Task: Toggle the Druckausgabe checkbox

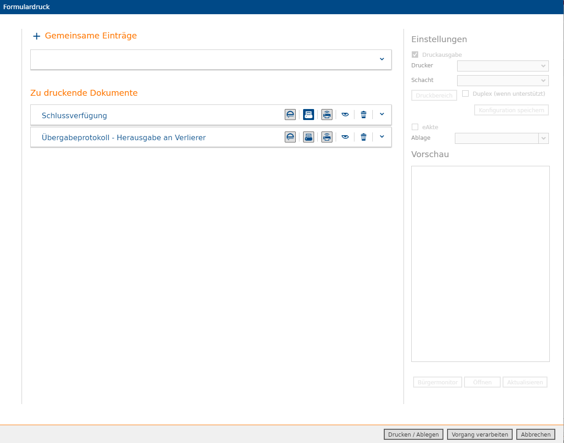Action: pos(415,55)
